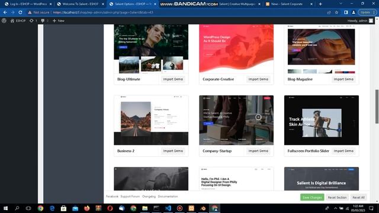Import the Blog-Magazine demo
The width and height of the screenshot is (379, 213).
tap(343, 79)
